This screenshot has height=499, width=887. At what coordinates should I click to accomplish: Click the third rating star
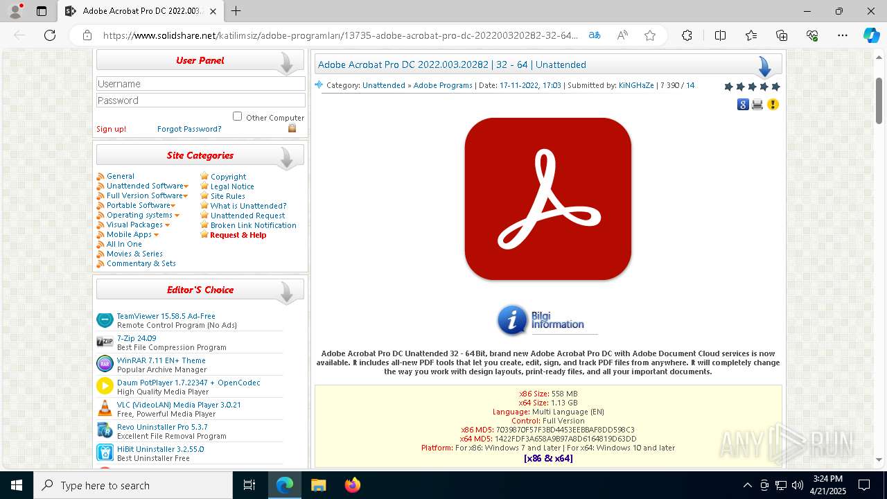coord(752,87)
